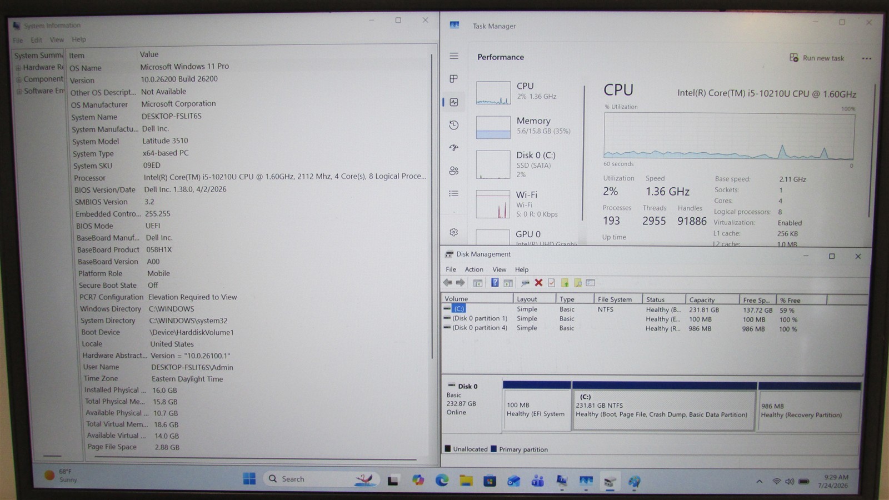Open Users page in Task Manager sidebar
The width and height of the screenshot is (889, 500).
(x=454, y=171)
